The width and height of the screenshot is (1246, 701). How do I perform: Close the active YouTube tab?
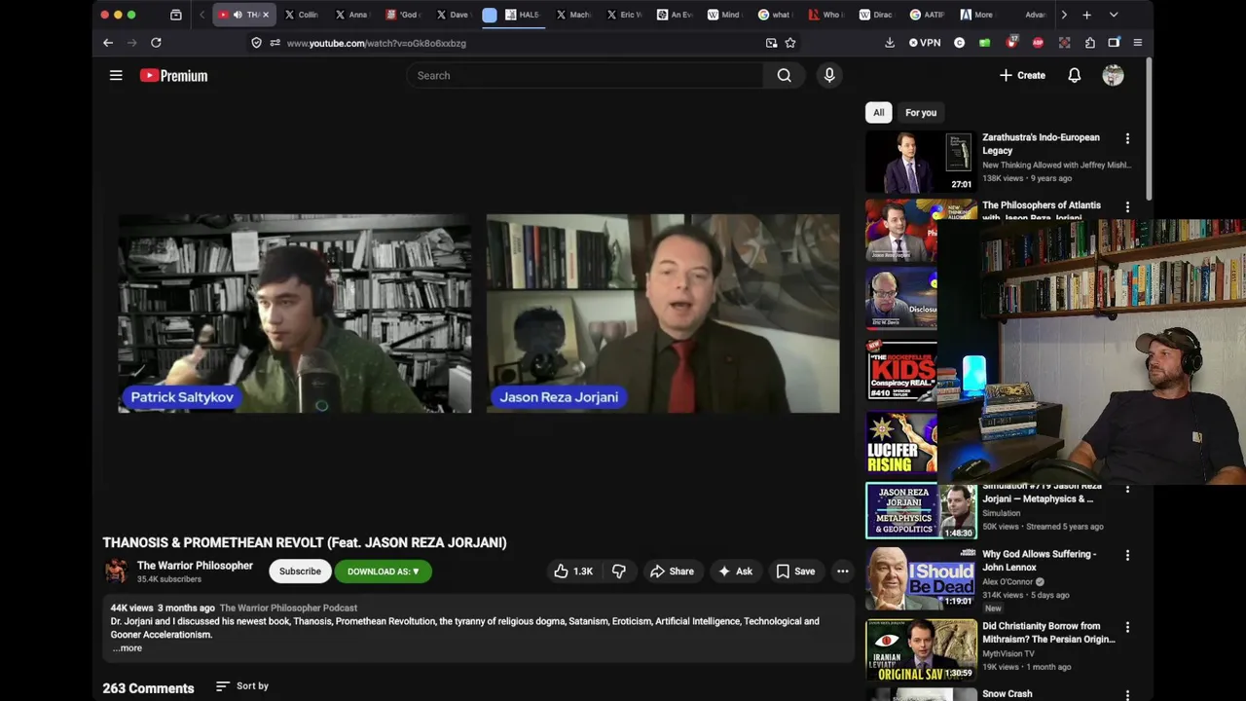coord(266,15)
